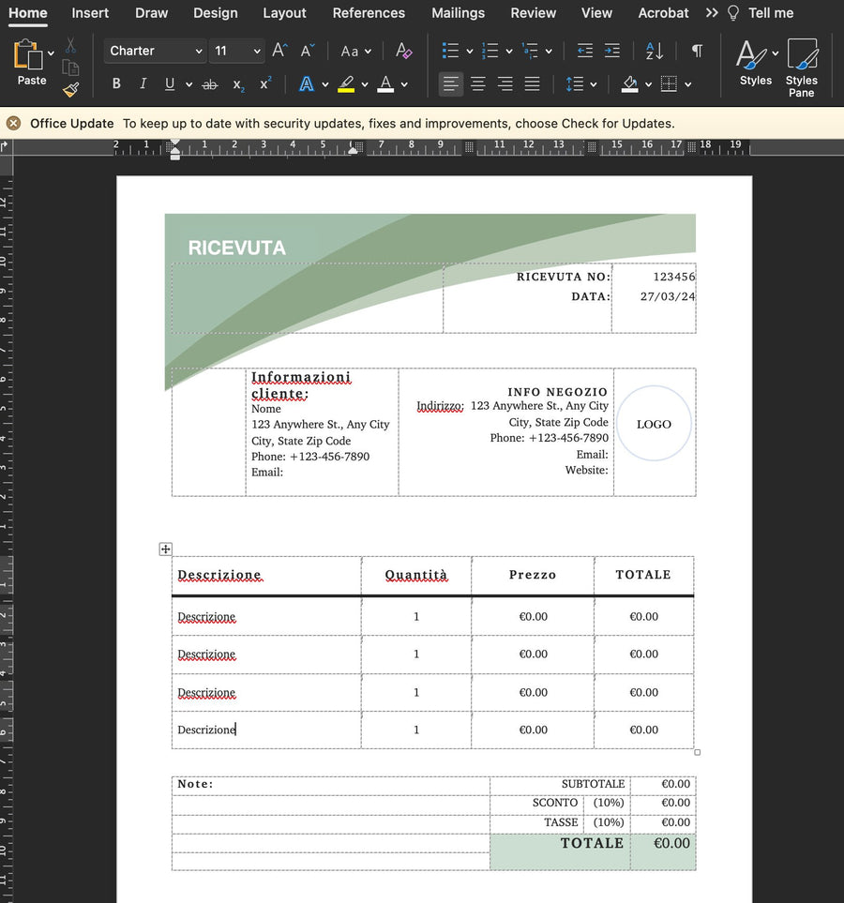This screenshot has width=844, height=903.
Task: Click the date 27/03/24
Action: [668, 296]
